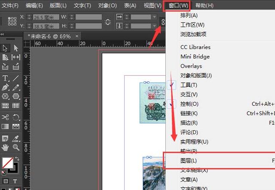The height and width of the screenshot is (190, 275).
Task: Uncheck the 控制(O) menu item
Action: click(220, 104)
